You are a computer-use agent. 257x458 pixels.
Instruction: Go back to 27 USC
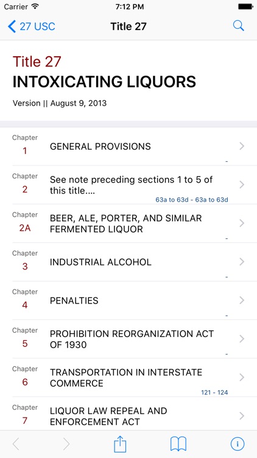coord(32,27)
